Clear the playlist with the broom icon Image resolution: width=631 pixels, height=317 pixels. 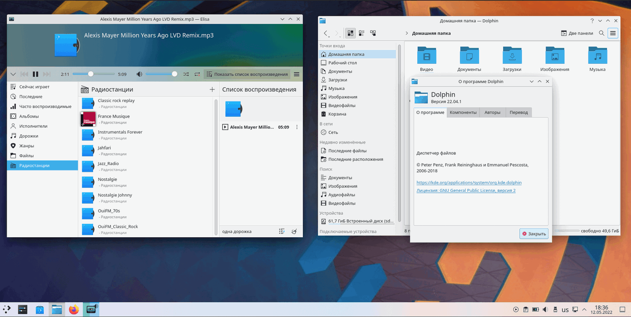[294, 231]
